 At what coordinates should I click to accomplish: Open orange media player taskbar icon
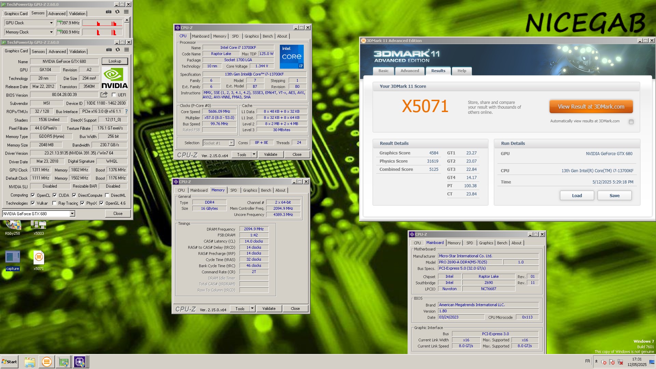(47, 362)
